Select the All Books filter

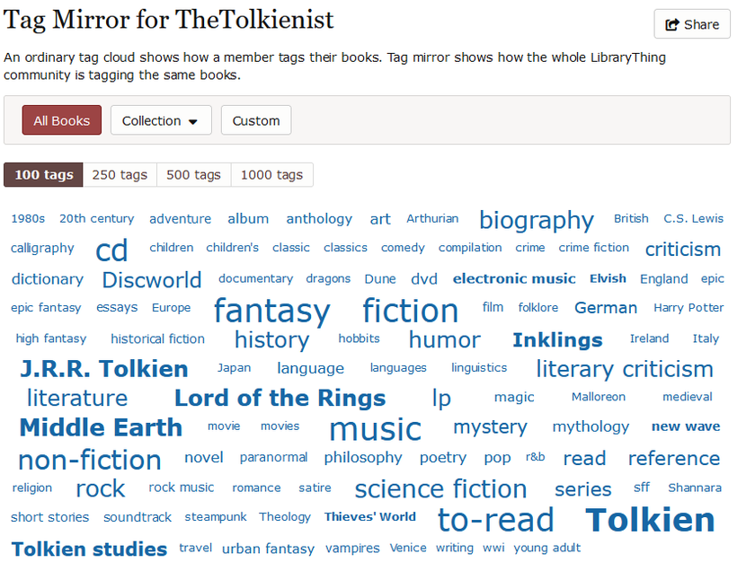click(62, 120)
